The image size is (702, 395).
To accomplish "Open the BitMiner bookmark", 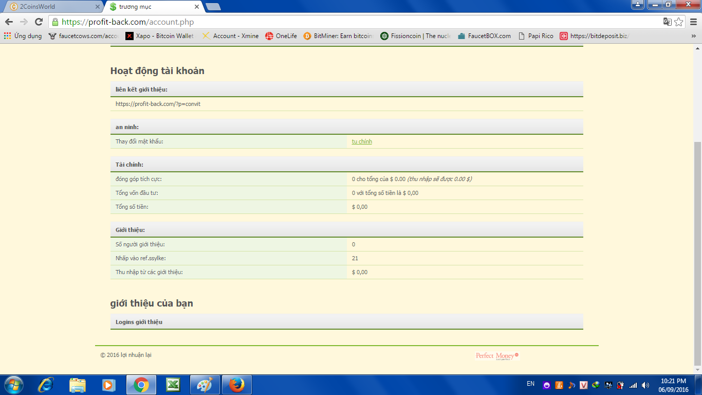I will [338, 36].
